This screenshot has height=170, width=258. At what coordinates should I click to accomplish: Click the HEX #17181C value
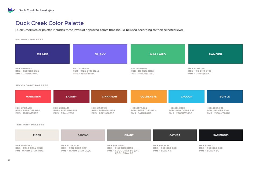tap(207, 146)
